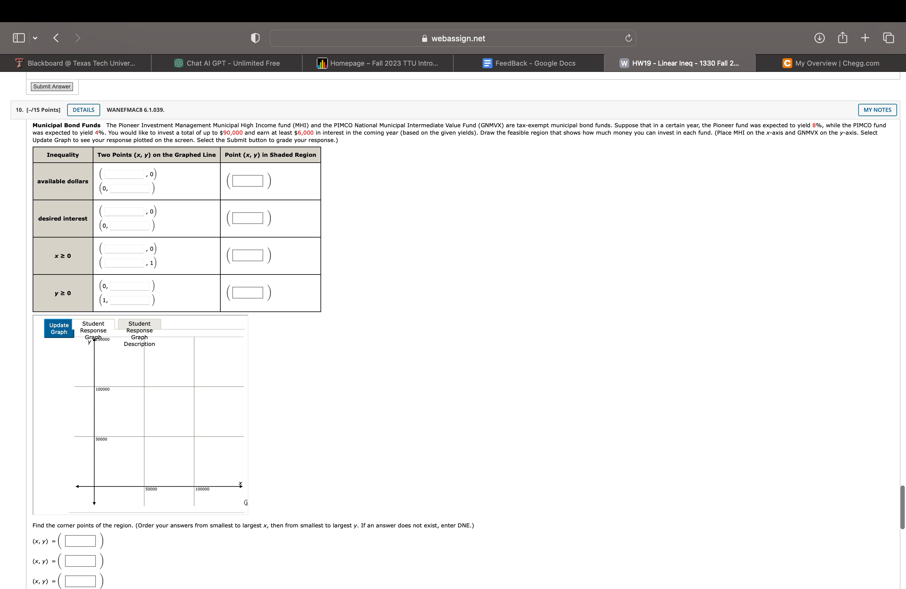Switch to the Chegg My Overview tab
The height and width of the screenshot is (589, 906).
point(832,63)
